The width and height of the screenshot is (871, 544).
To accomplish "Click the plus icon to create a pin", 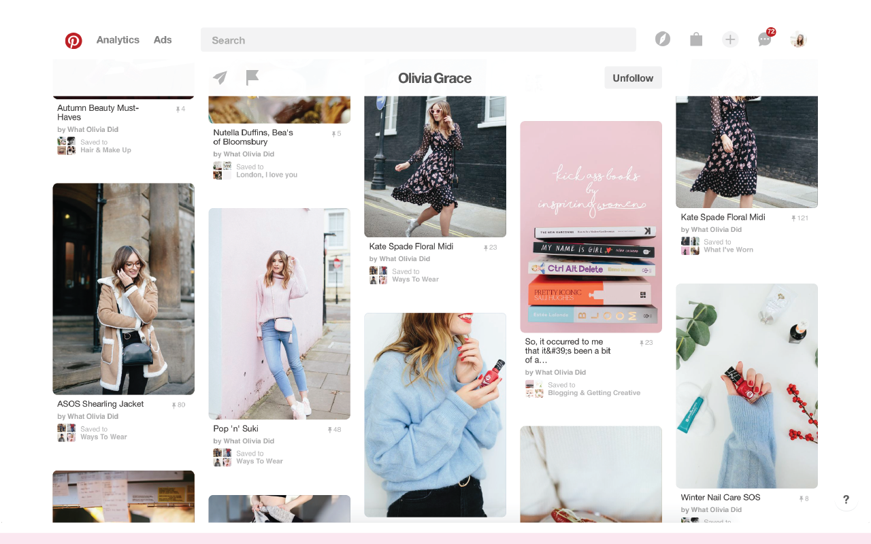I will [x=730, y=39].
